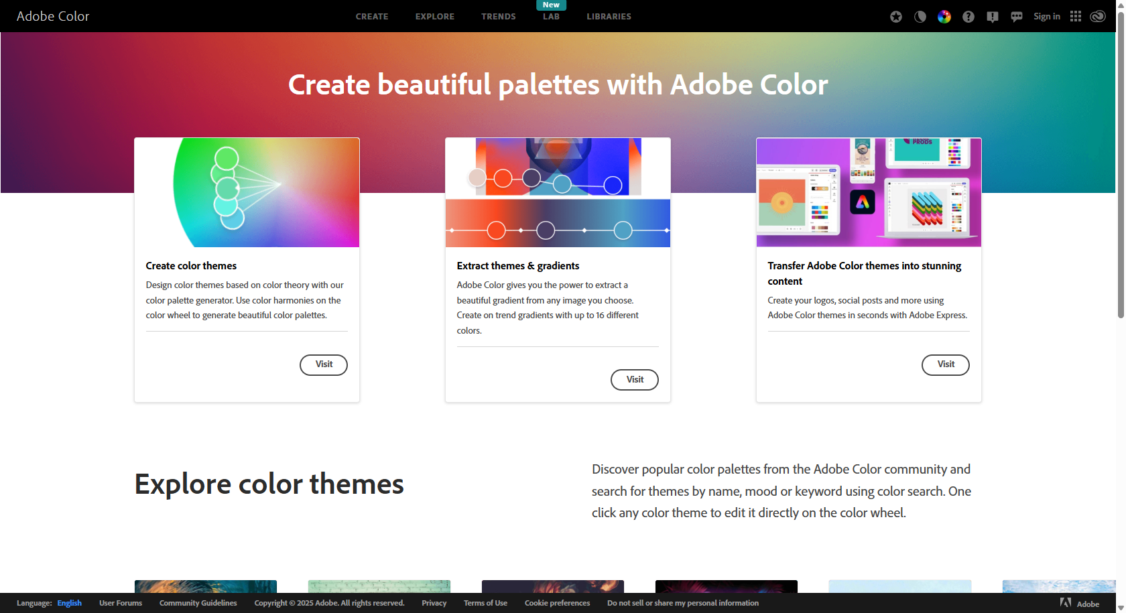Screen dimensions: 1126x613
Task: Open Do not sell or share link
Action: point(683,603)
